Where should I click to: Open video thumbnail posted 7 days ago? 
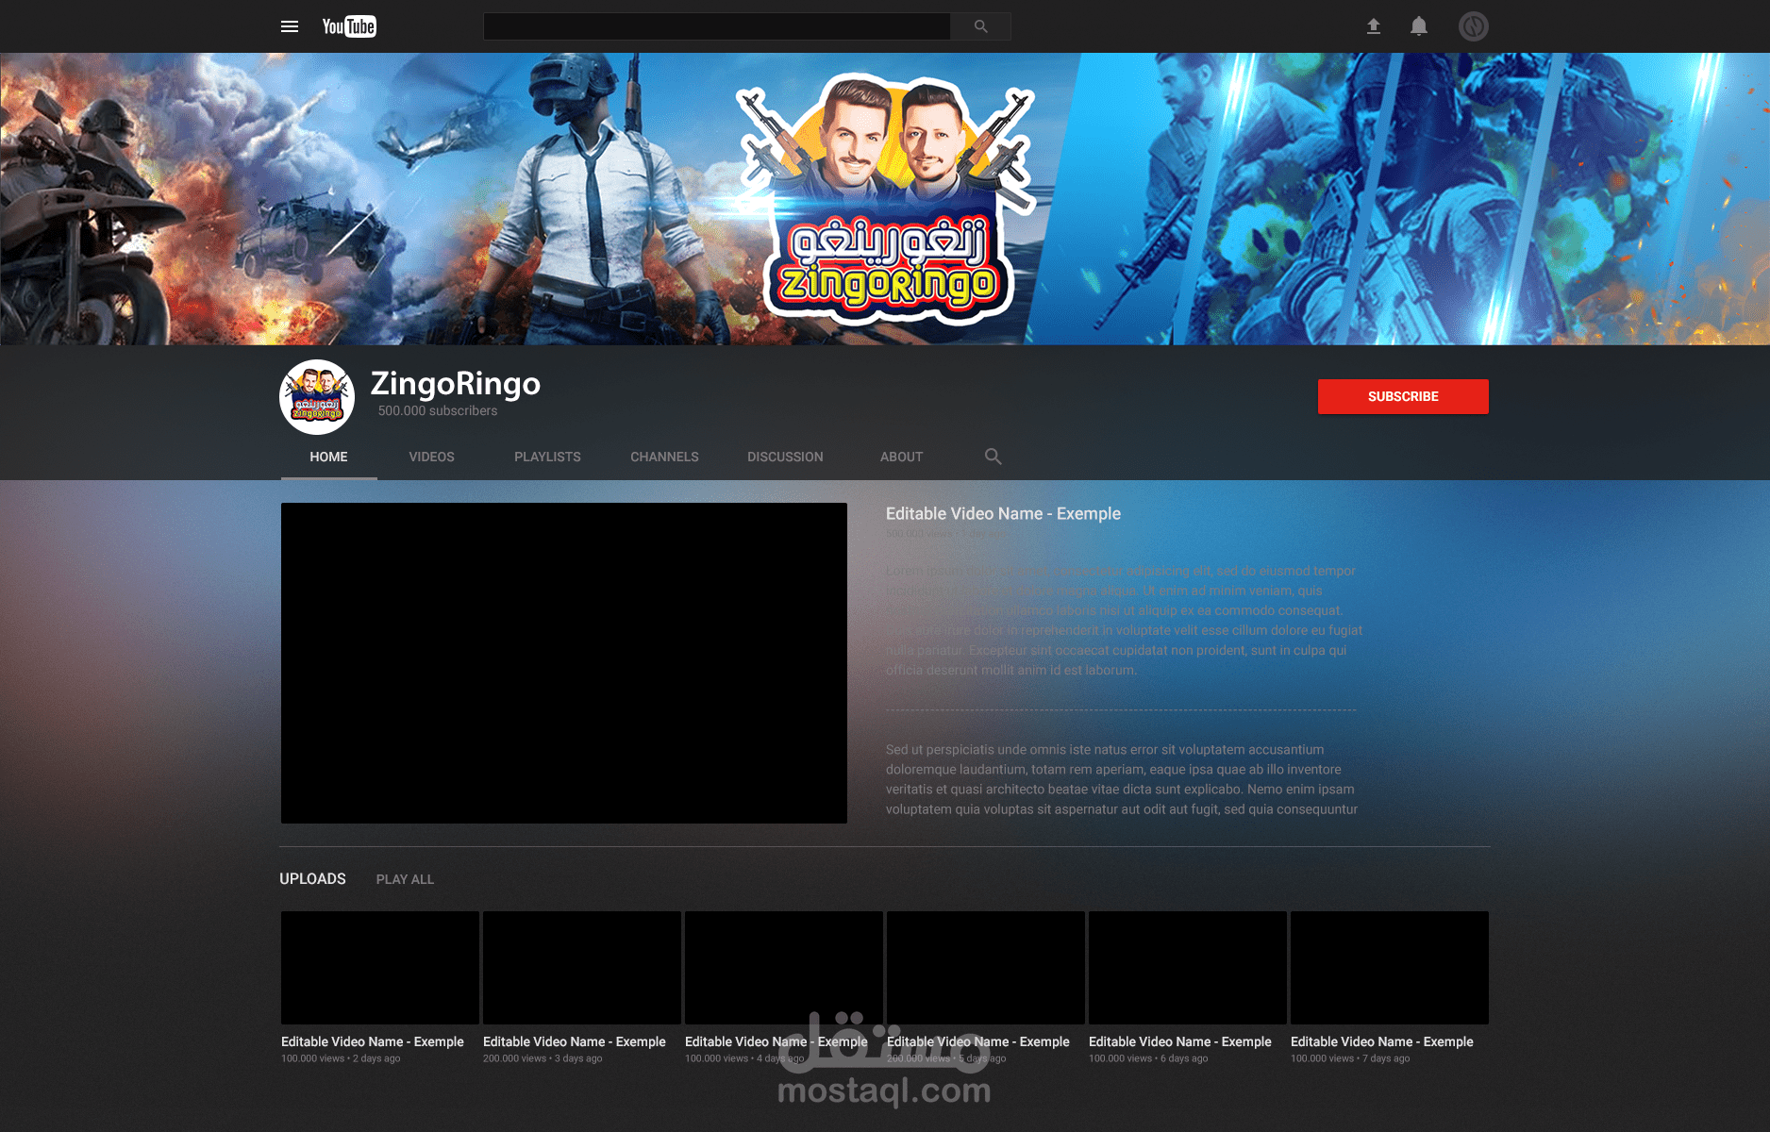click(1390, 968)
